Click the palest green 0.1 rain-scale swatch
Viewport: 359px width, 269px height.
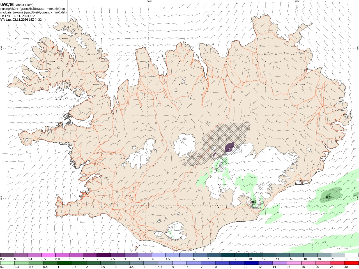tap(7, 263)
